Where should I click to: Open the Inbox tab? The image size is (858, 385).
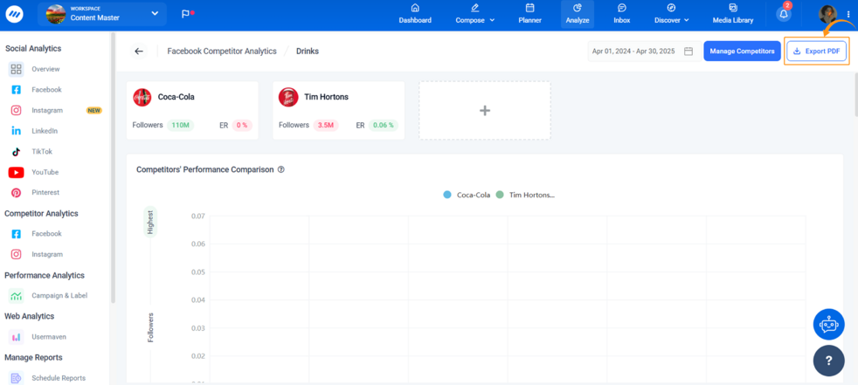(621, 14)
